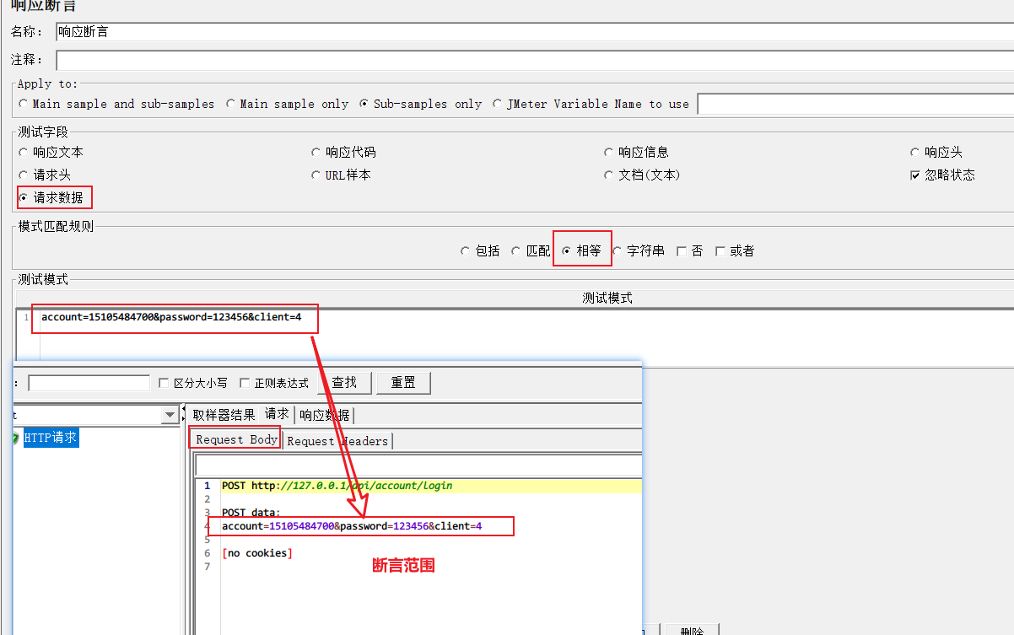Screen dimensions: 1014x635
Task: Select the 响应文本 radio button
Action: (24, 153)
